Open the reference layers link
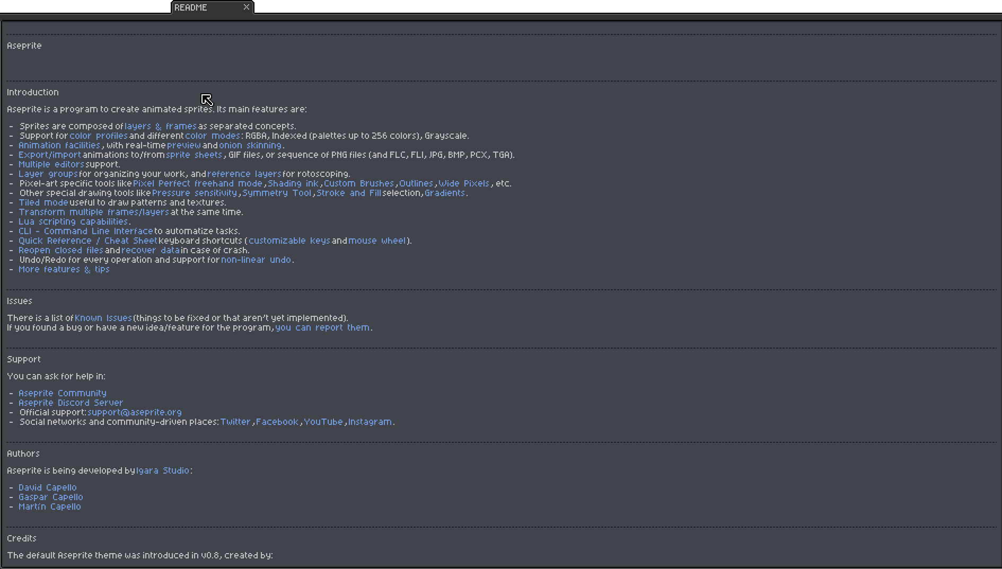The image size is (1002, 569). [x=244, y=174]
